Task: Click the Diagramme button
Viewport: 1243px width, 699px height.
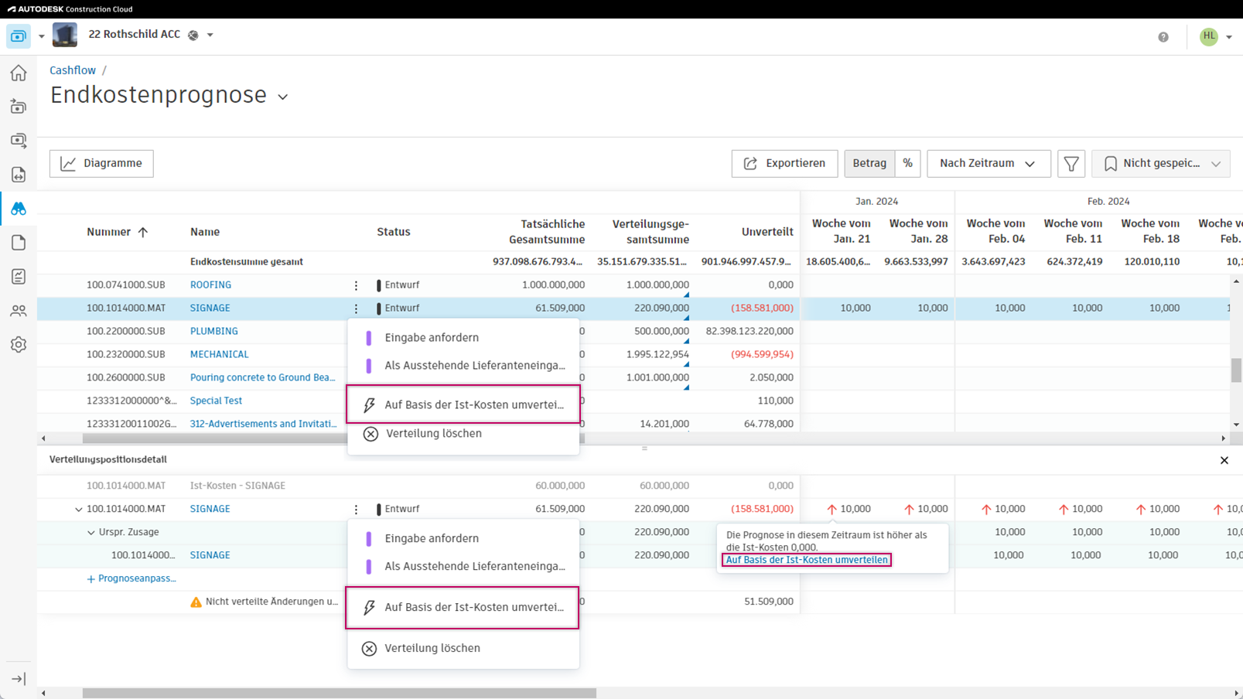Action: tap(101, 163)
